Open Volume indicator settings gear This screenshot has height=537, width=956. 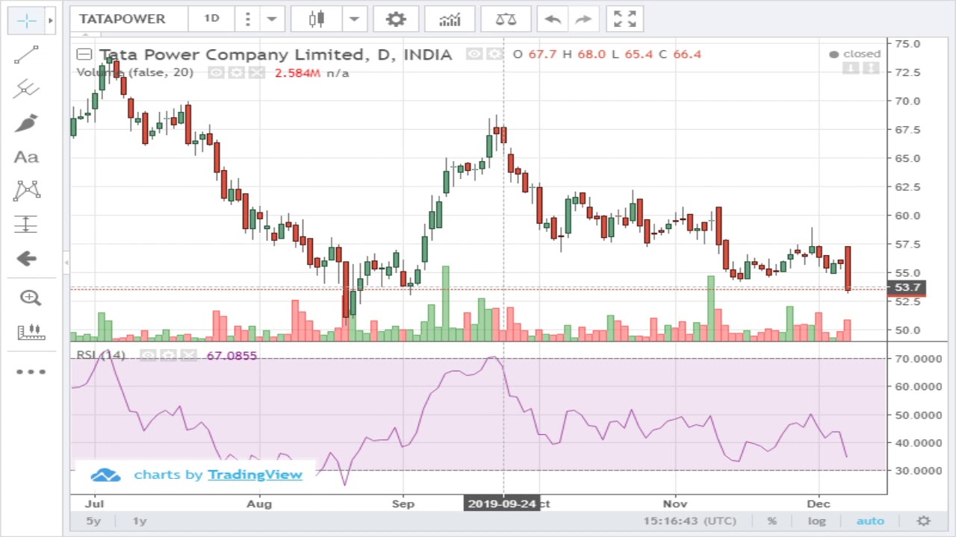click(237, 73)
